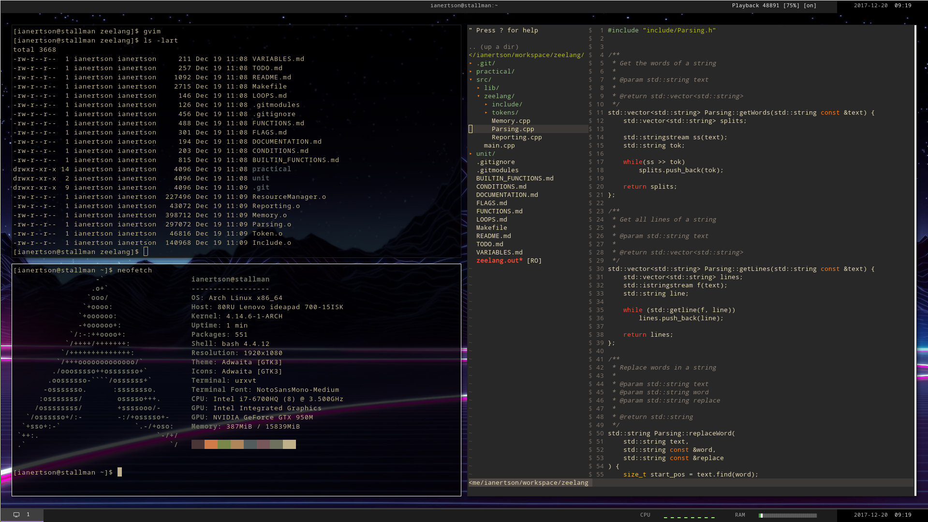The image size is (928, 522).
Task: Open VARIABLES.md in the file tree
Action: [499, 253]
